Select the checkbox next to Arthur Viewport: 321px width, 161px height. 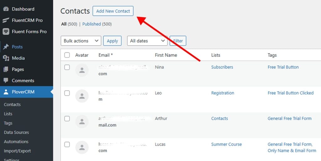67,118
